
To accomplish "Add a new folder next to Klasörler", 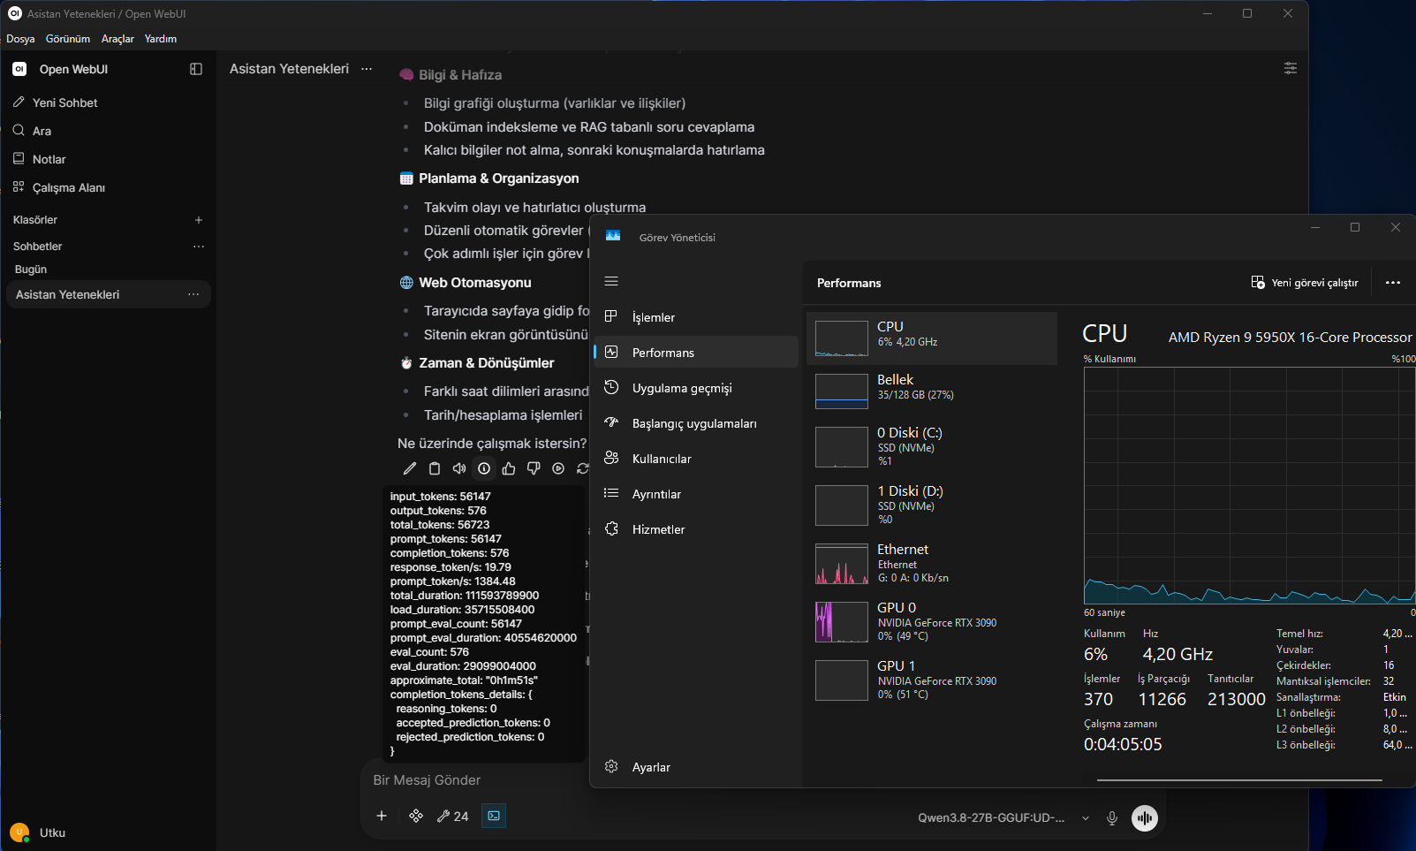I will click(199, 220).
